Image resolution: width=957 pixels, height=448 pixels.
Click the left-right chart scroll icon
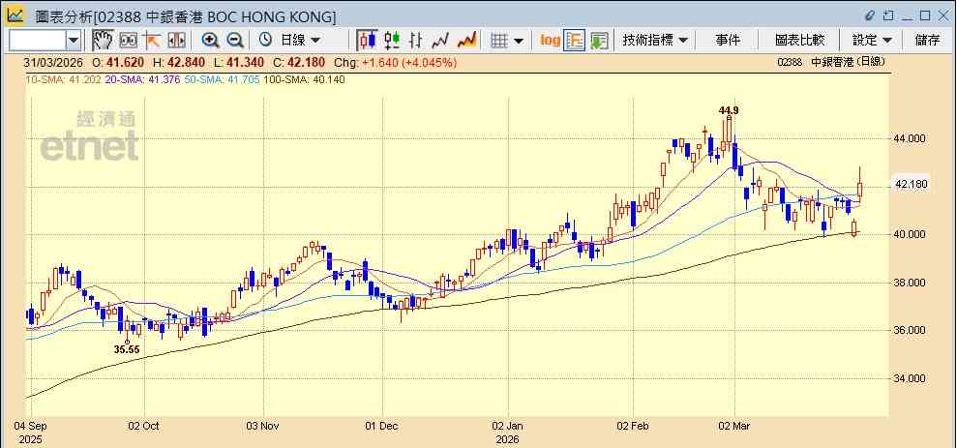[176, 41]
